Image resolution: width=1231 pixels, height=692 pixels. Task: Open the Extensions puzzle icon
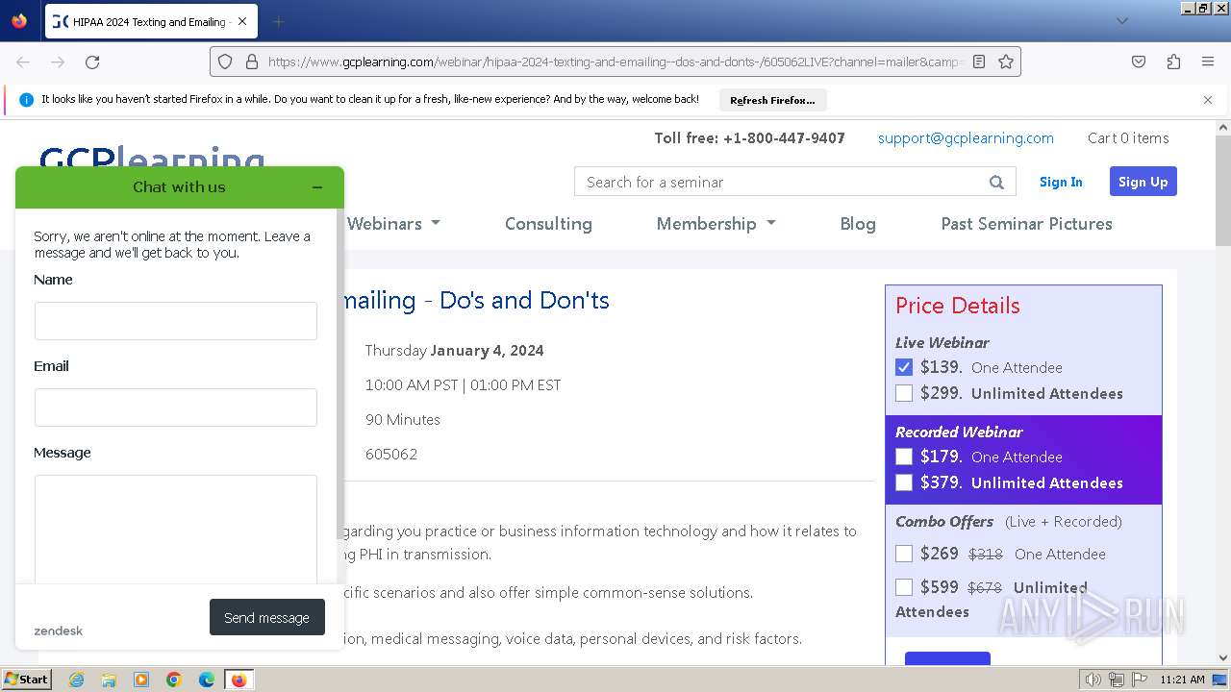click(1173, 62)
